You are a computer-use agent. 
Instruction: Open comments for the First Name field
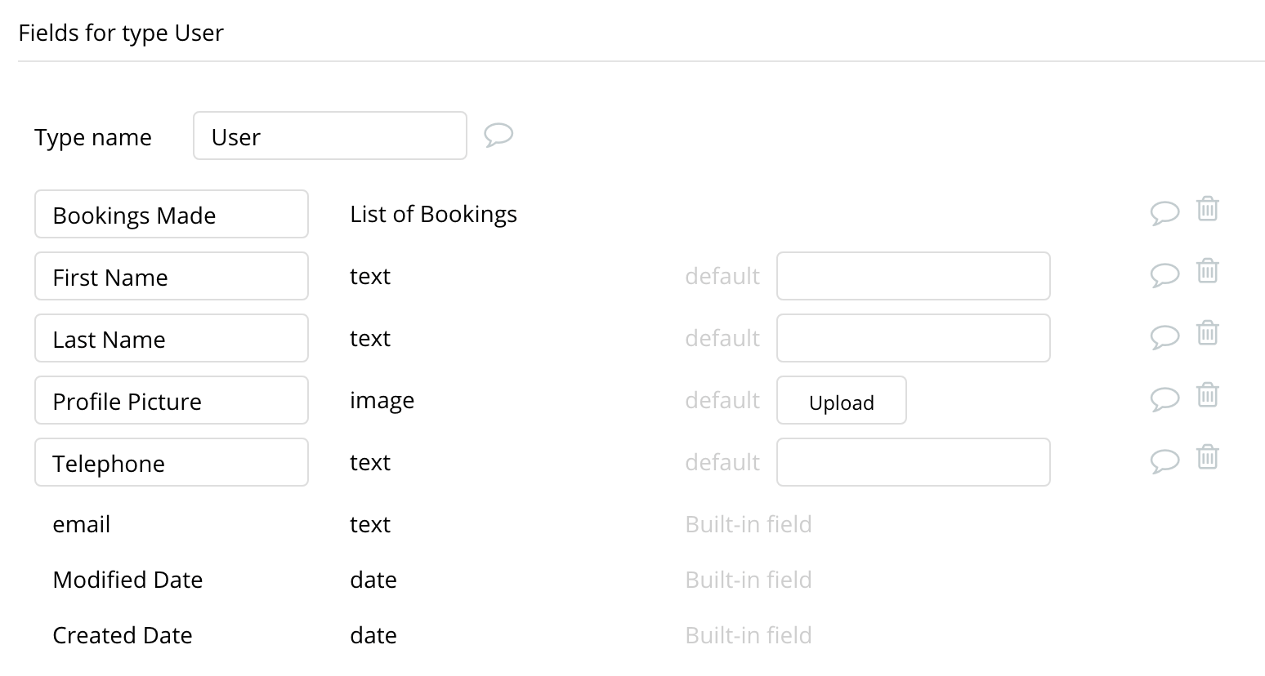click(x=1165, y=274)
